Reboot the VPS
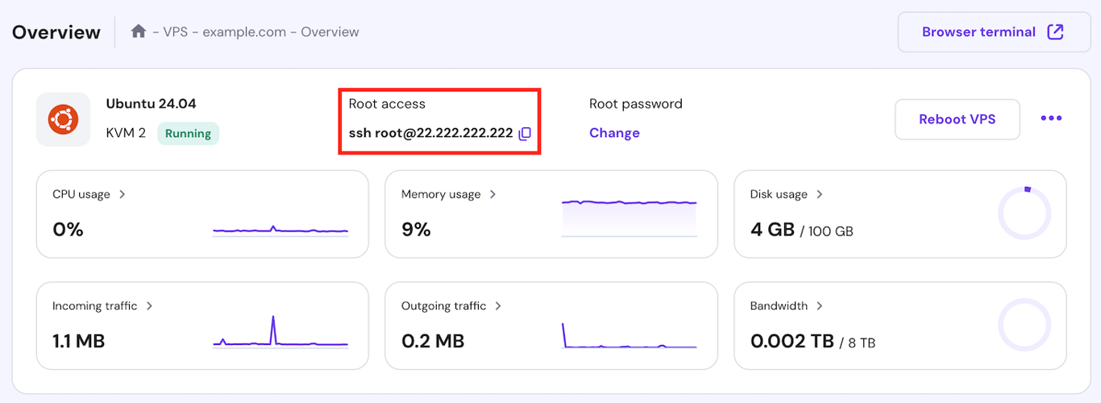The height and width of the screenshot is (403, 1101). (x=958, y=119)
